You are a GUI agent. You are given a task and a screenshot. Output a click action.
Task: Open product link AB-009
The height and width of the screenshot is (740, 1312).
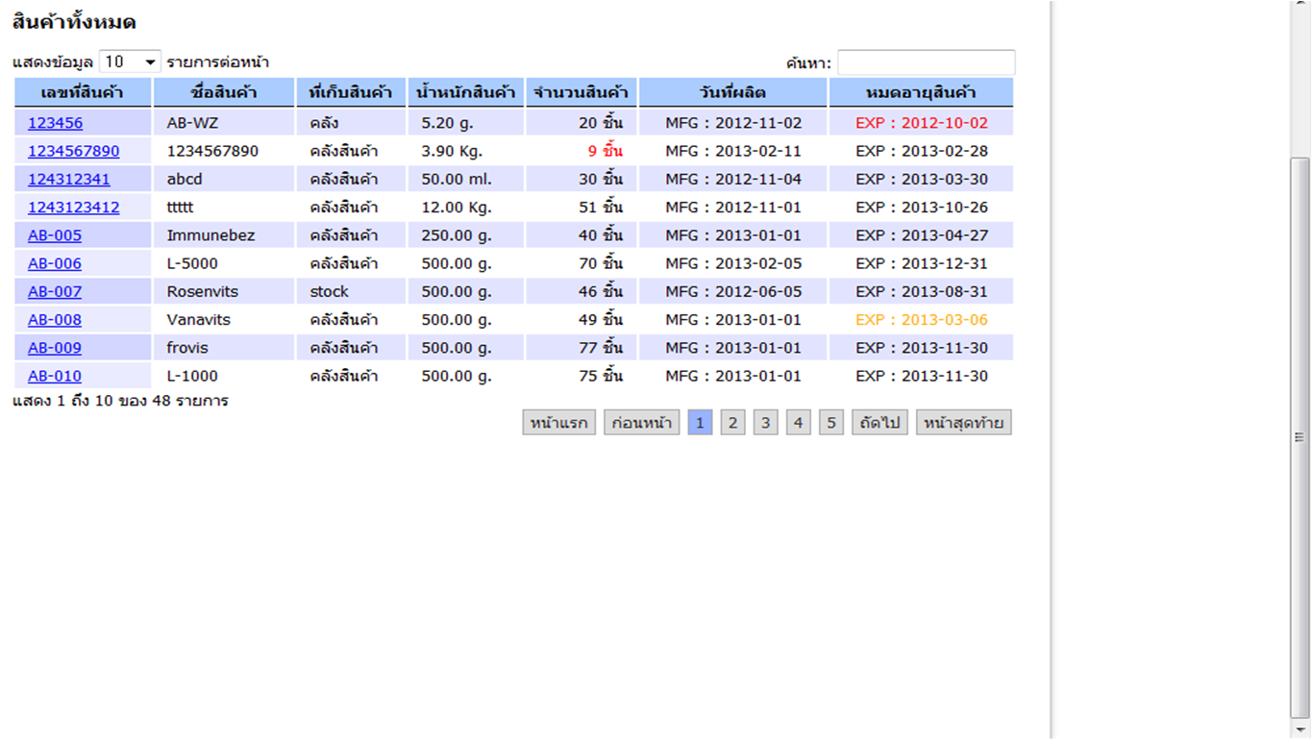(x=55, y=347)
